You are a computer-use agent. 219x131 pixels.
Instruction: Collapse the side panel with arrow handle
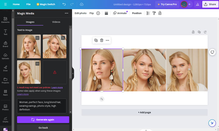(73, 74)
